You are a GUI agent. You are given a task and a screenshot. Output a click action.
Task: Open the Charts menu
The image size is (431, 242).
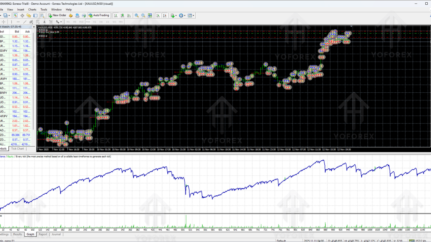coord(32,9)
